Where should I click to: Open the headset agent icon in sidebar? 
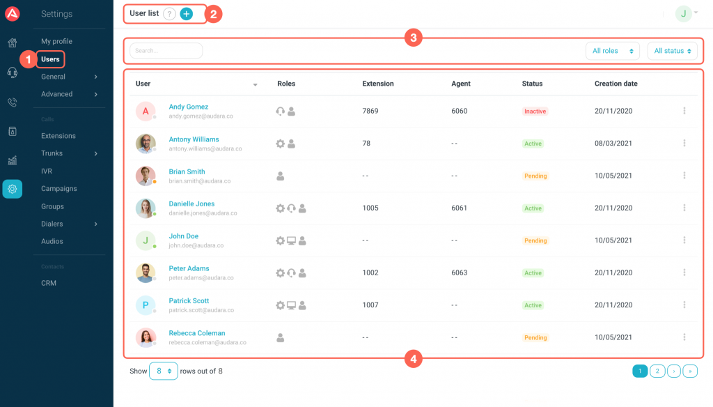12,72
